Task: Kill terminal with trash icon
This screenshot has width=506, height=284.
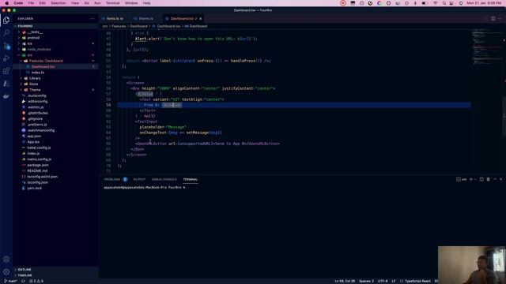Action: pyautogui.click(x=488, y=179)
